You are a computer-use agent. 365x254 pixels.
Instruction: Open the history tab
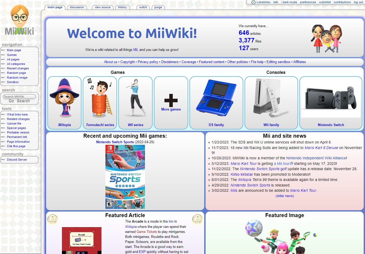[x=122, y=7]
